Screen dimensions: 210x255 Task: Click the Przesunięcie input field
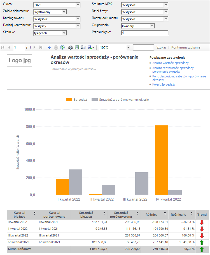[x=145, y=33]
